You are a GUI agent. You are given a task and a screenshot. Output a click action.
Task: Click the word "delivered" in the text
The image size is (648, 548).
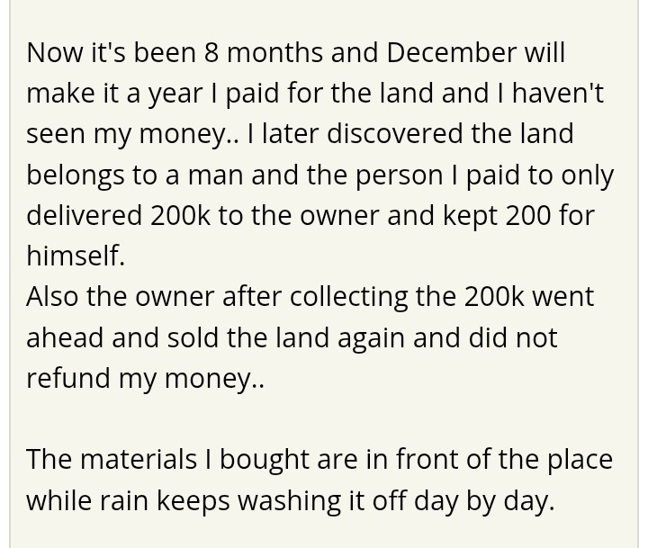pos(84,215)
